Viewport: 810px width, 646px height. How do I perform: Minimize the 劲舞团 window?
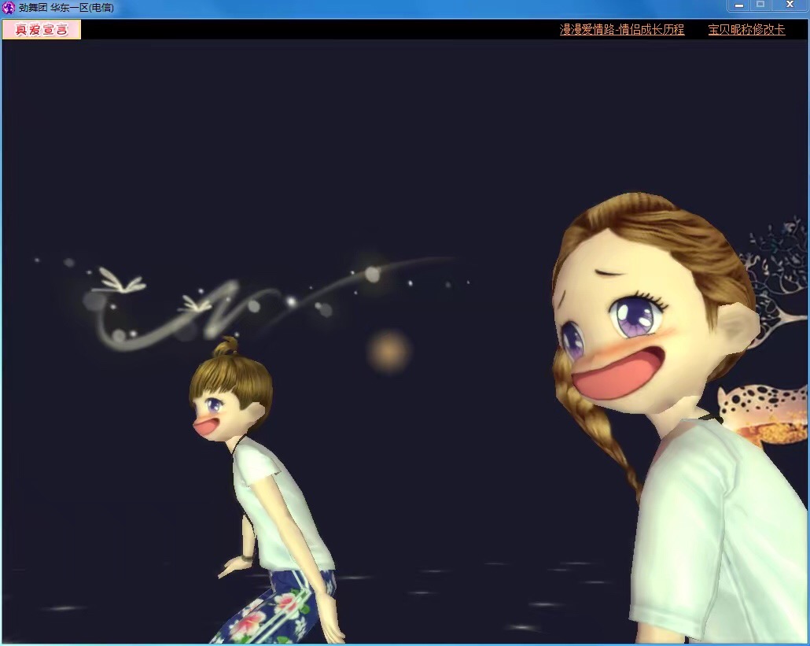click(x=739, y=6)
